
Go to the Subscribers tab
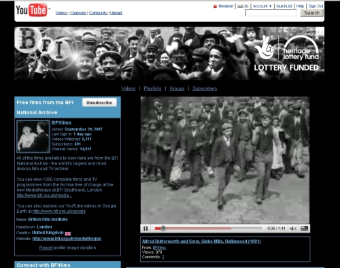[x=205, y=88]
